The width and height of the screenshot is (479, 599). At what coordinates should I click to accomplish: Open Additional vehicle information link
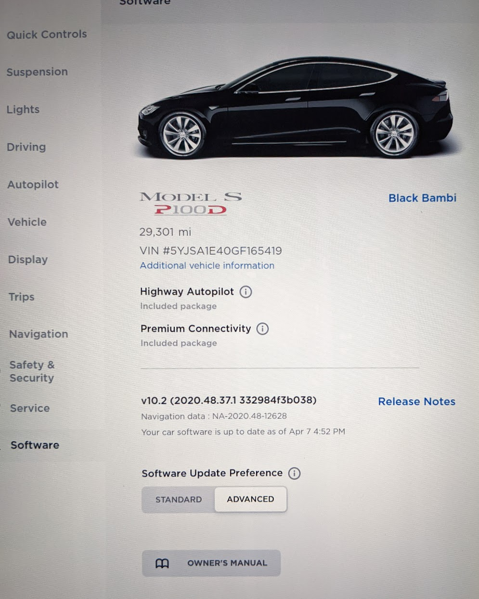(207, 266)
